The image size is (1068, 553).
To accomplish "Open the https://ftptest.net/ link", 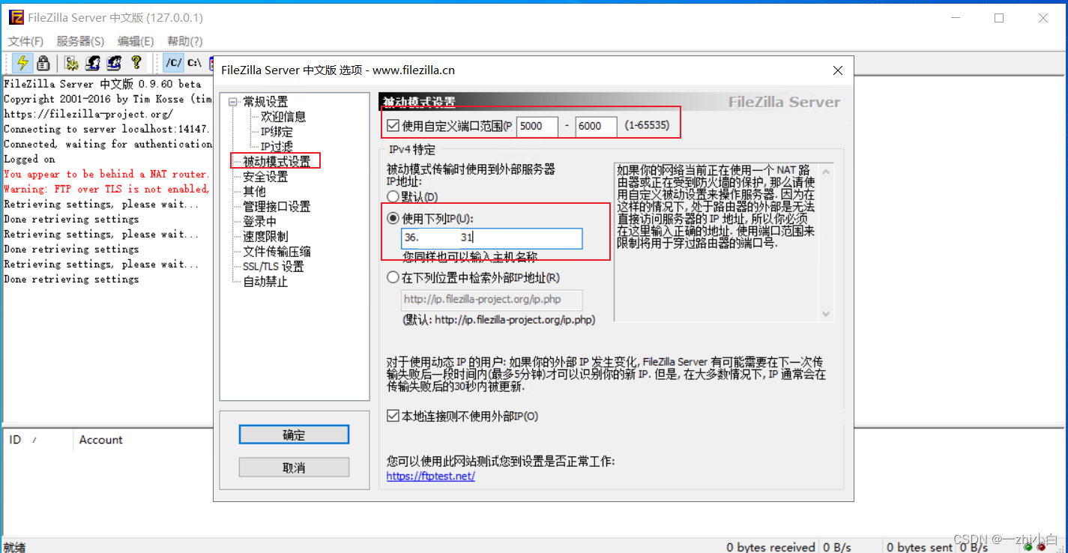I will (431, 476).
